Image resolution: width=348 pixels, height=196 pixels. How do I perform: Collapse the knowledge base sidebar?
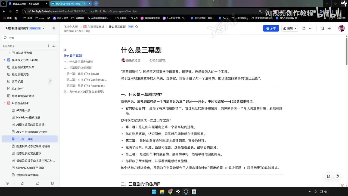pyautogui.click(x=53, y=28)
